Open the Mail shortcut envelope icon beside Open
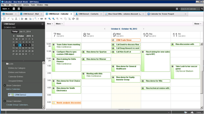The width and height of the screenshot is (204, 114). click(x=14, y=9)
